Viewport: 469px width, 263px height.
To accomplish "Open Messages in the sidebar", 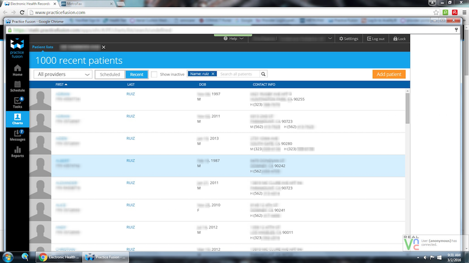I will tap(17, 135).
